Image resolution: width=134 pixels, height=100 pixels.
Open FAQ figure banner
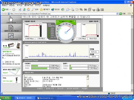(x=11, y=80)
